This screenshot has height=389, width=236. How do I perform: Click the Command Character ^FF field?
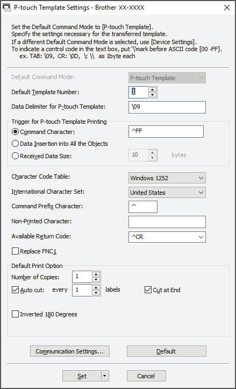click(166, 131)
